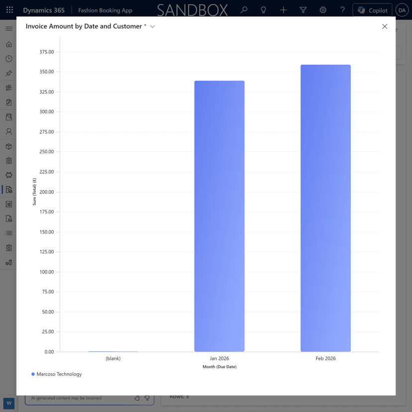412x412 pixels.
Task: Open the Copilot button
Action: [x=372, y=10]
